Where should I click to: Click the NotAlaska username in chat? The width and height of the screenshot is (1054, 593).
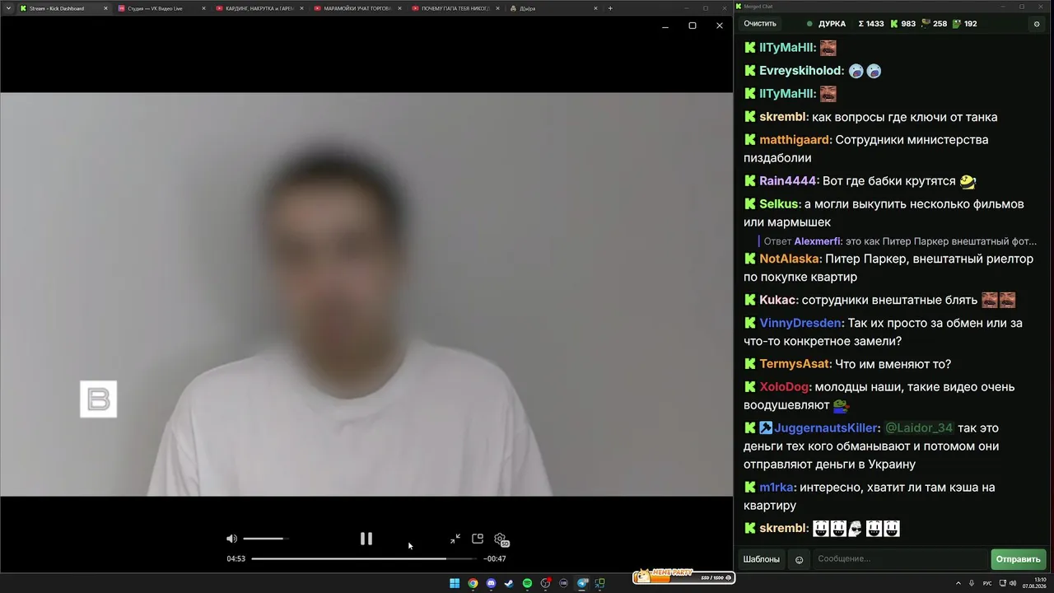click(790, 259)
